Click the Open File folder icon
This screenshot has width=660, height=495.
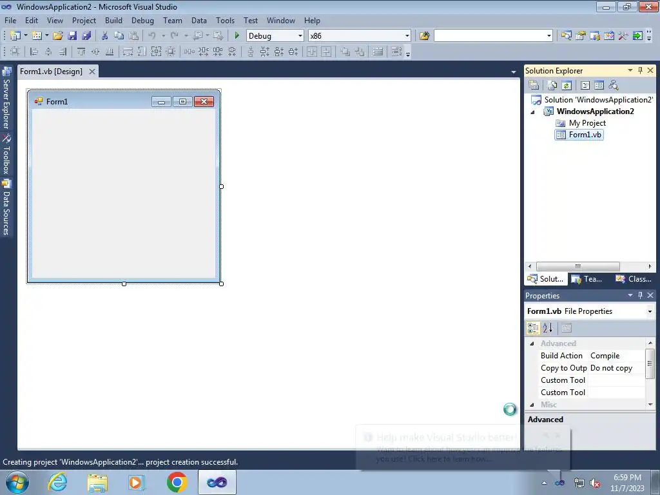[58, 36]
